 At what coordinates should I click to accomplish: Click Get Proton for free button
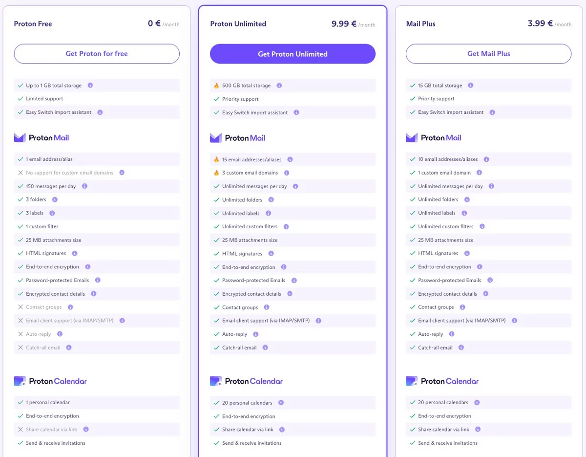(97, 54)
